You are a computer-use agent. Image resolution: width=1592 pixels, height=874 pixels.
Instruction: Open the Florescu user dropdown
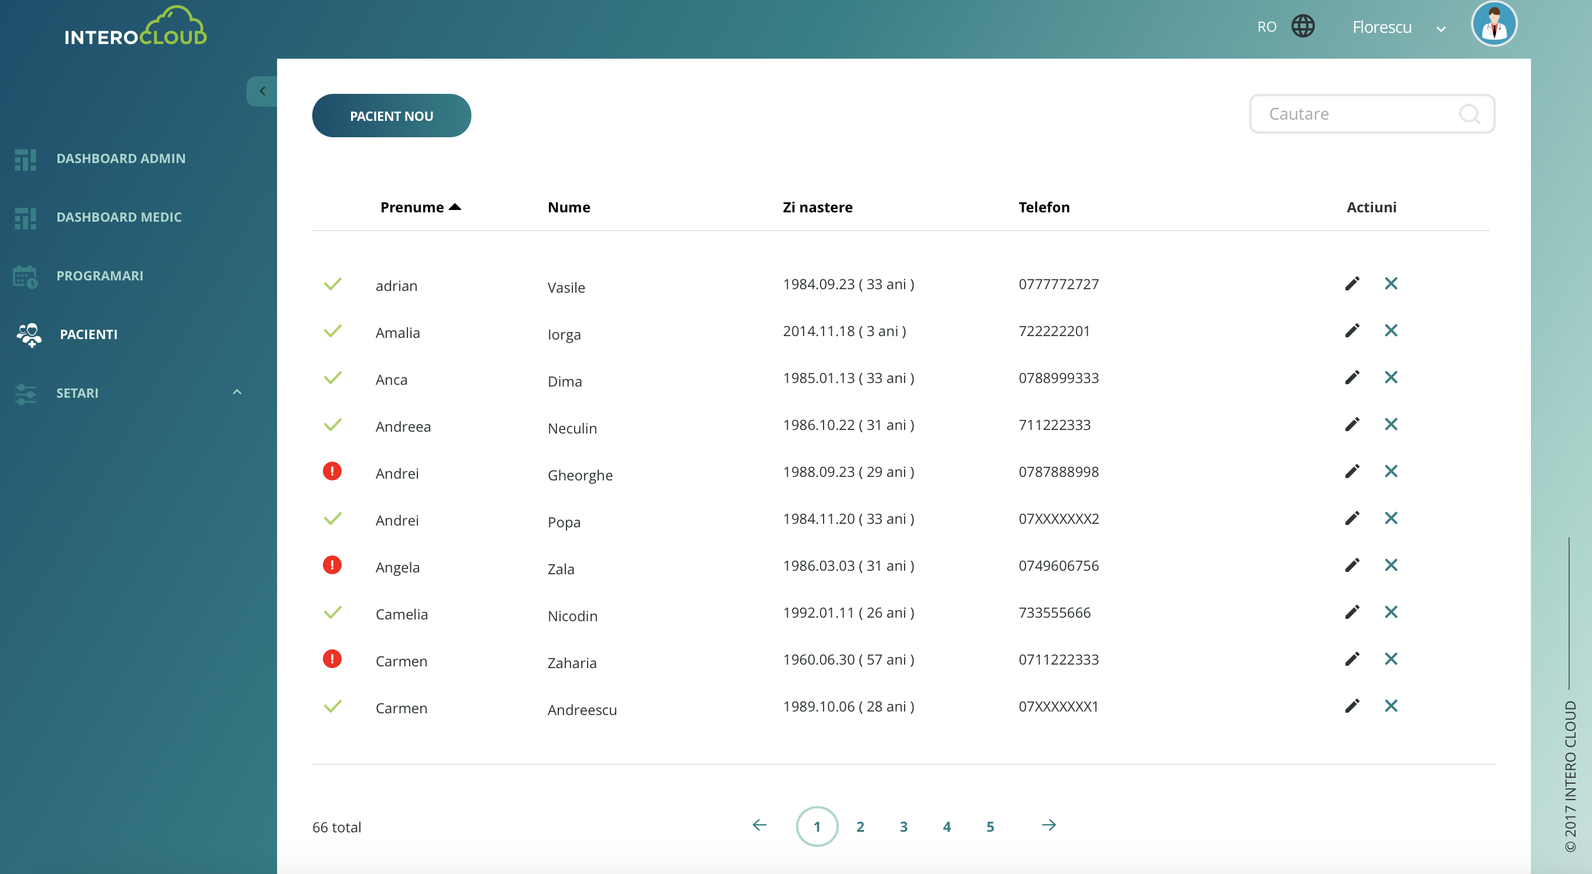pos(1398,28)
